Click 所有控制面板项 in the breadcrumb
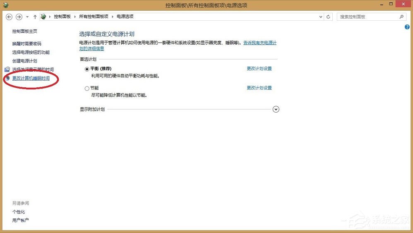This screenshot has width=413, height=233. 94,17
